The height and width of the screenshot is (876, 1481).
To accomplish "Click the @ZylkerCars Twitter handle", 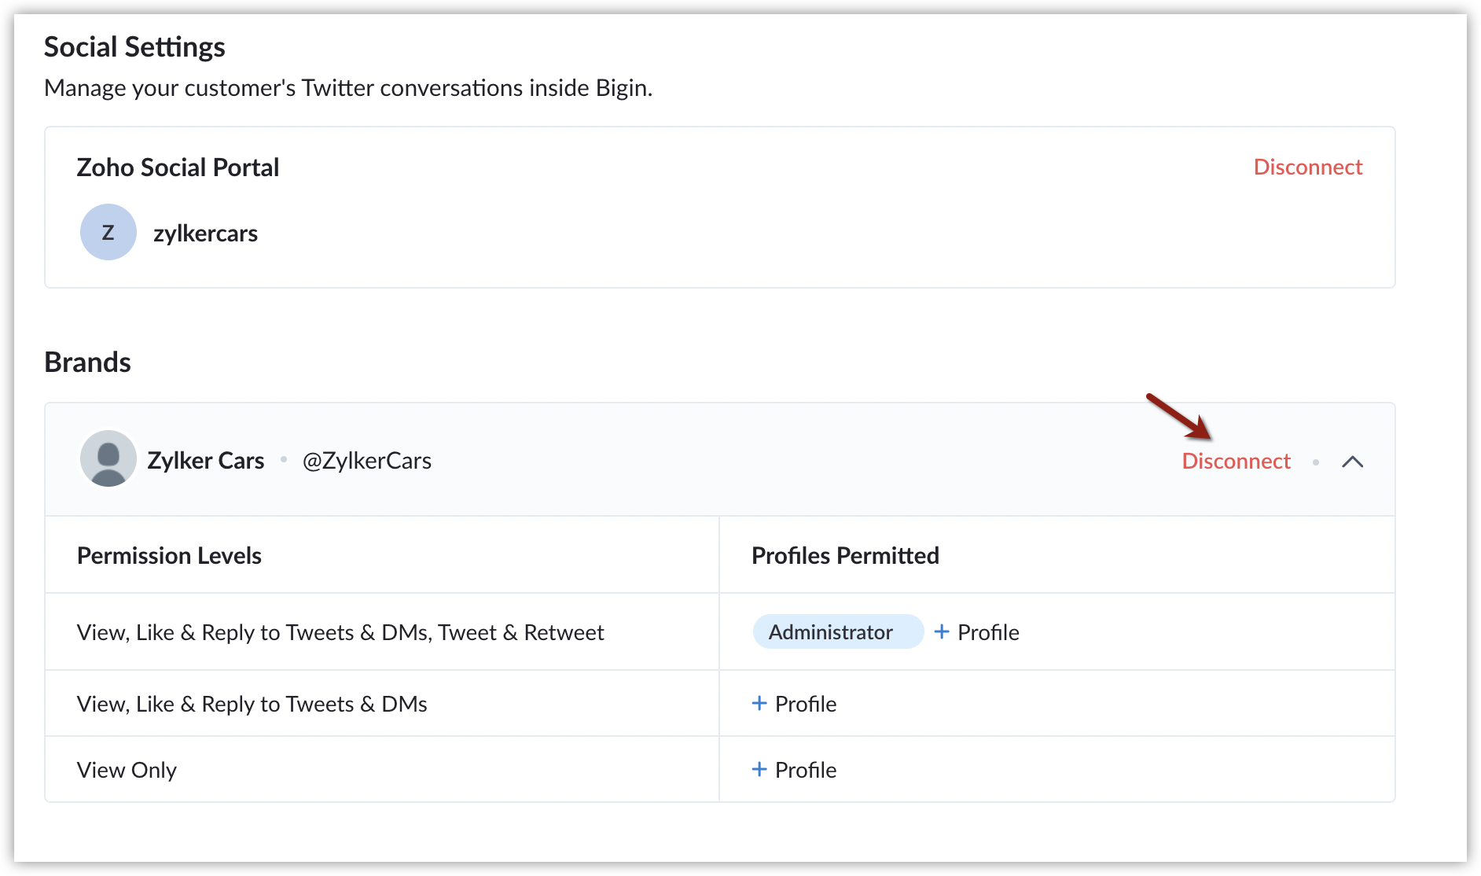I will tap(367, 460).
